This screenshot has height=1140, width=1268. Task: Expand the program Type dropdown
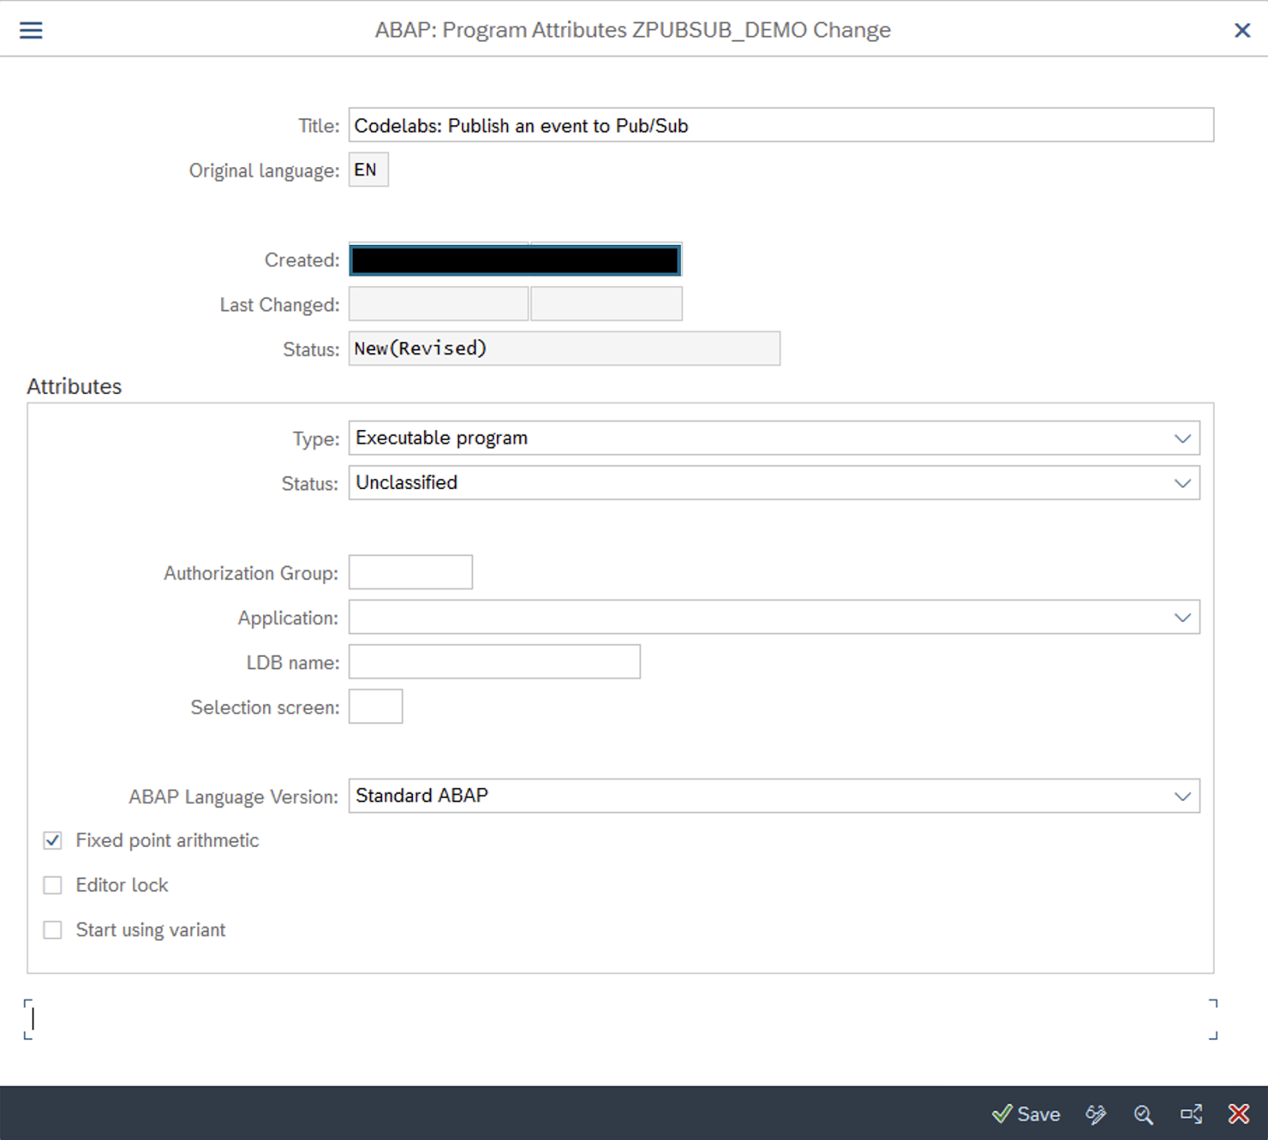(1182, 438)
